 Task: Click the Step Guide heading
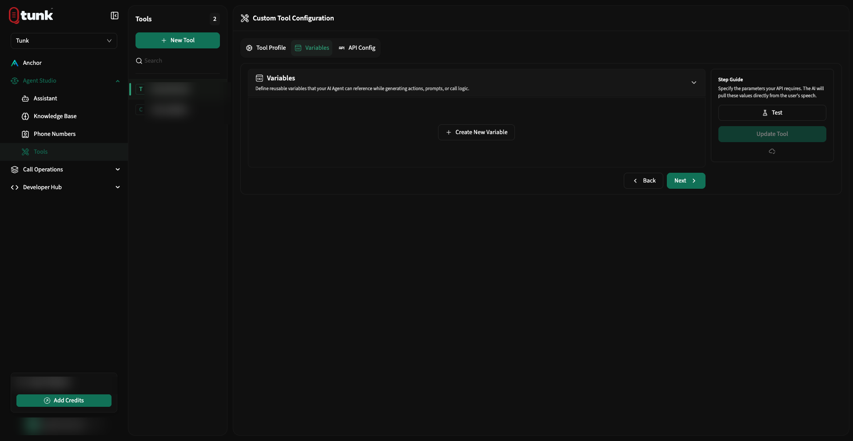[x=730, y=79]
